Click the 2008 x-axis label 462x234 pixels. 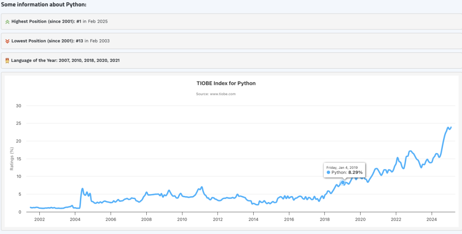(x=146, y=219)
